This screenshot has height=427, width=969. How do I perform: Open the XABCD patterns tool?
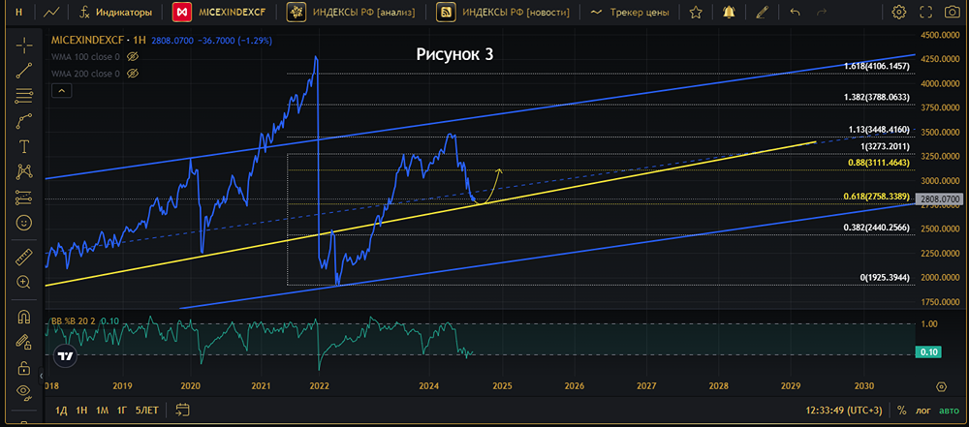point(24,171)
